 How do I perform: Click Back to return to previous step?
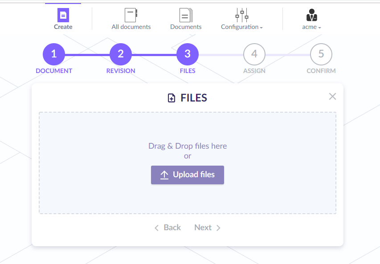point(168,227)
